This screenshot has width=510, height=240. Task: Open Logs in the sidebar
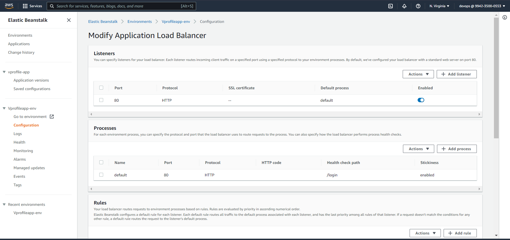pyautogui.click(x=18, y=134)
